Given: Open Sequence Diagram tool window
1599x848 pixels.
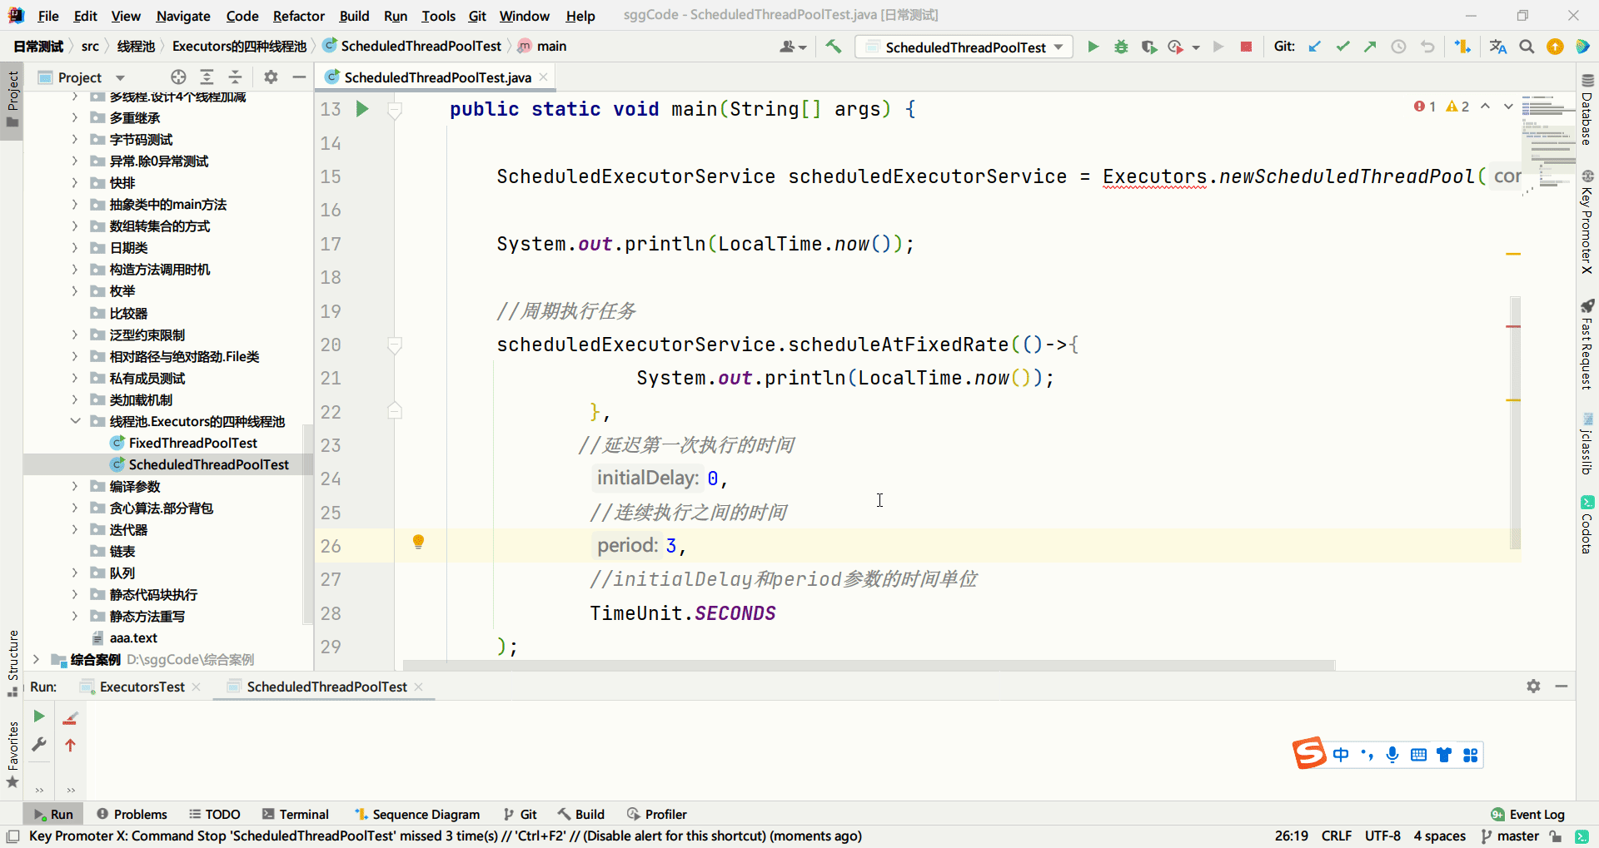Looking at the screenshot, I should tap(417, 814).
